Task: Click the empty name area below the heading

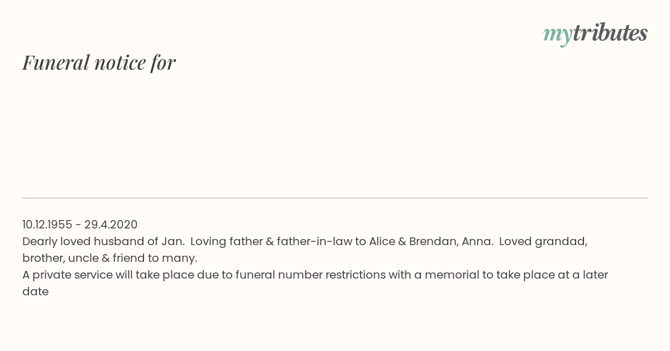Action: point(335,134)
